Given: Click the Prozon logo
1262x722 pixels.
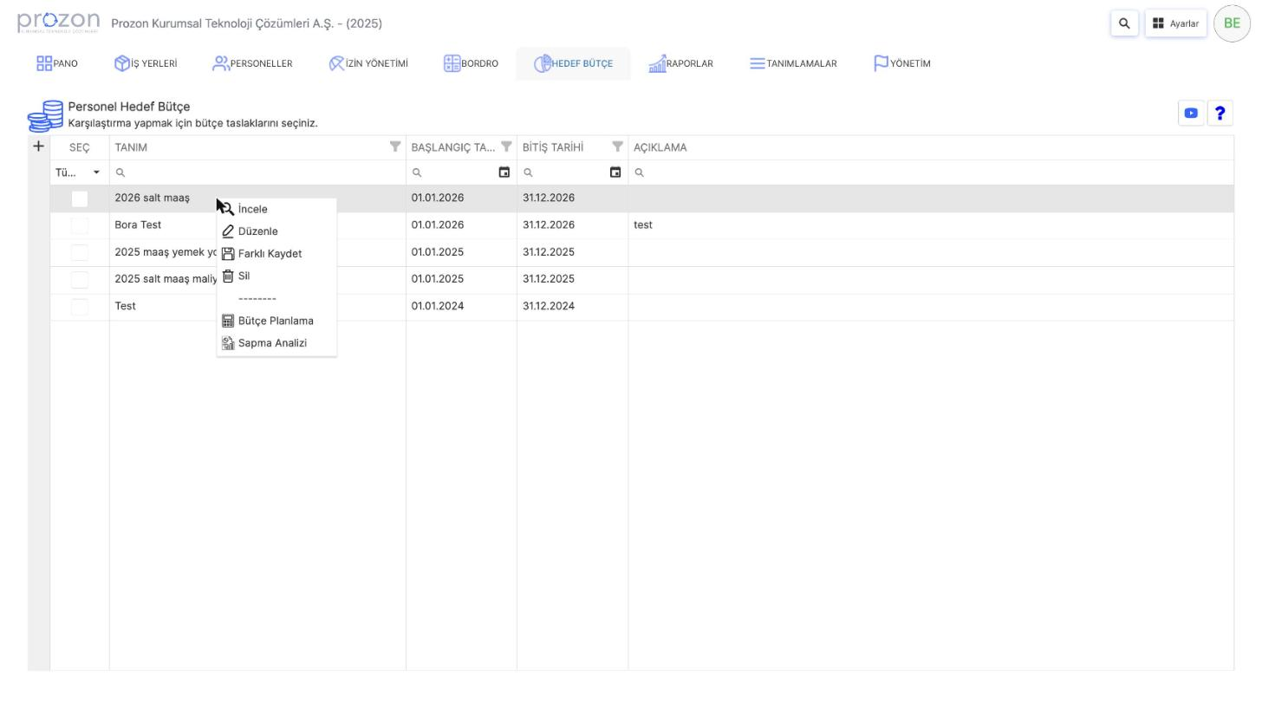Looking at the screenshot, I should (x=58, y=23).
